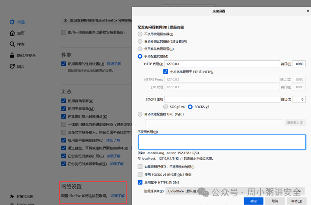Image resolution: width=311 pixels, height=205 pixels.
Task: Open 扩展和主题 in sidebar
Action: click(25, 196)
